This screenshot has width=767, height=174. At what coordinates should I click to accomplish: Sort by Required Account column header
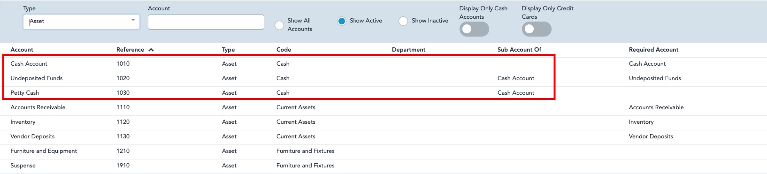point(654,50)
